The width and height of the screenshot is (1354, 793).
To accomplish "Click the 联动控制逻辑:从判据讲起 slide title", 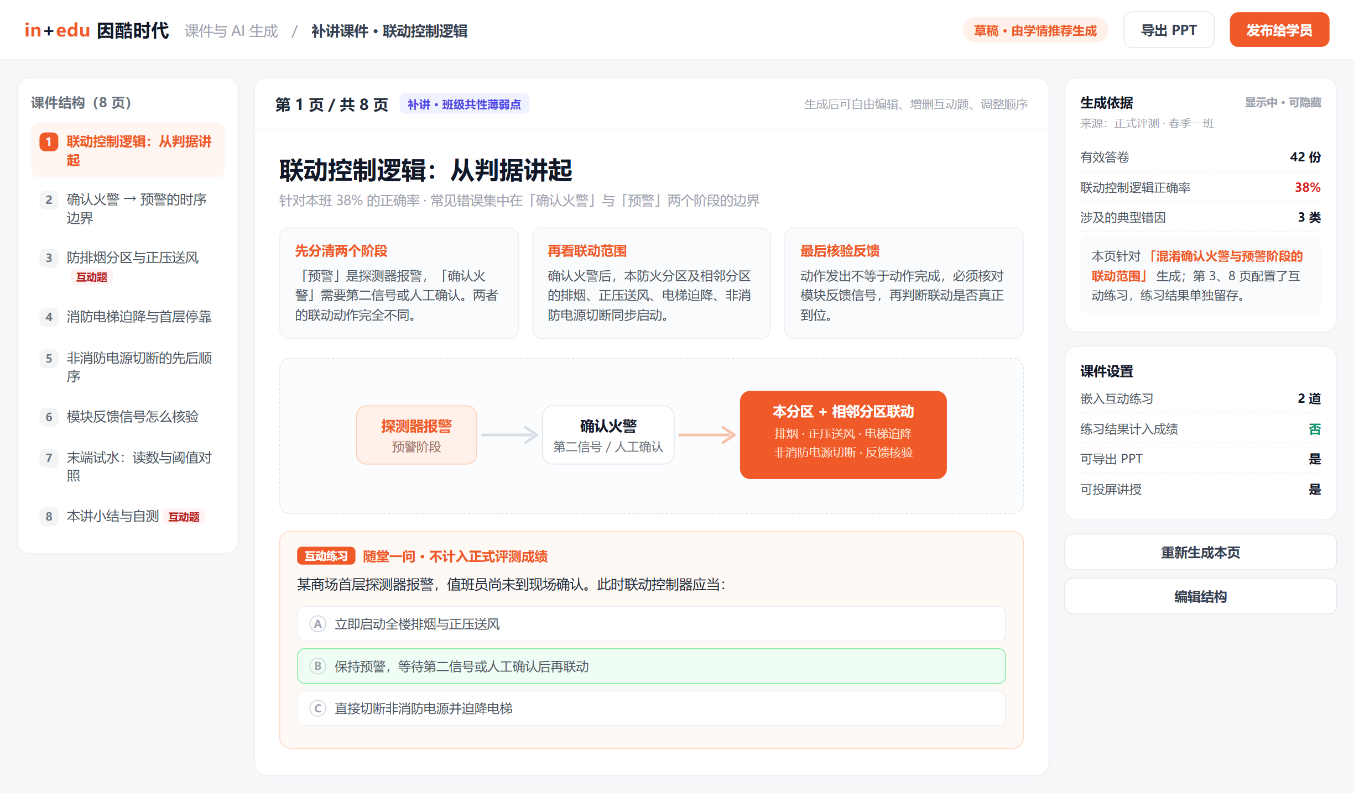I will pos(425,170).
